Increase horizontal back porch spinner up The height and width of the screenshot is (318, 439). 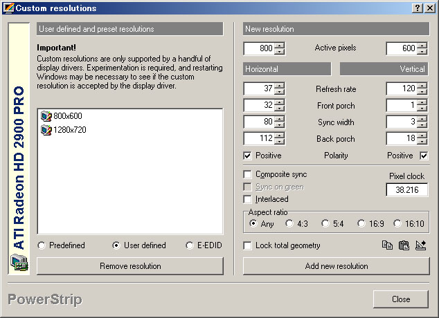[279, 135]
